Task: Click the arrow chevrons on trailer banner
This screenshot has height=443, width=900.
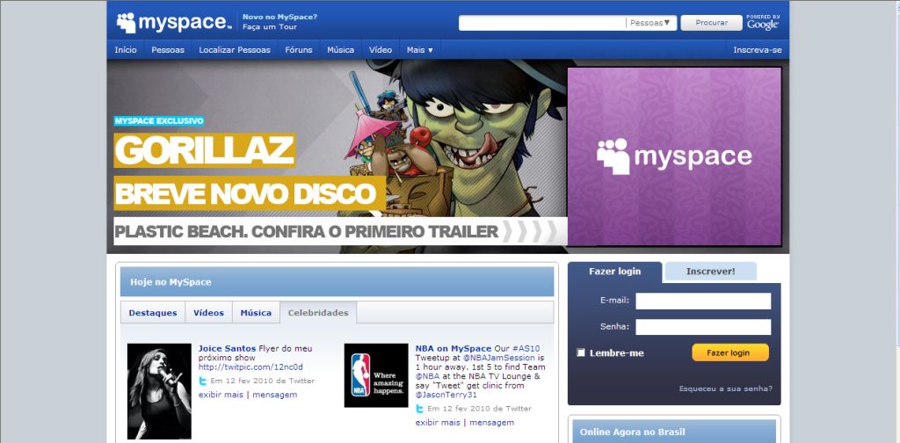Action: pyautogui.click(x=529, y=232)
